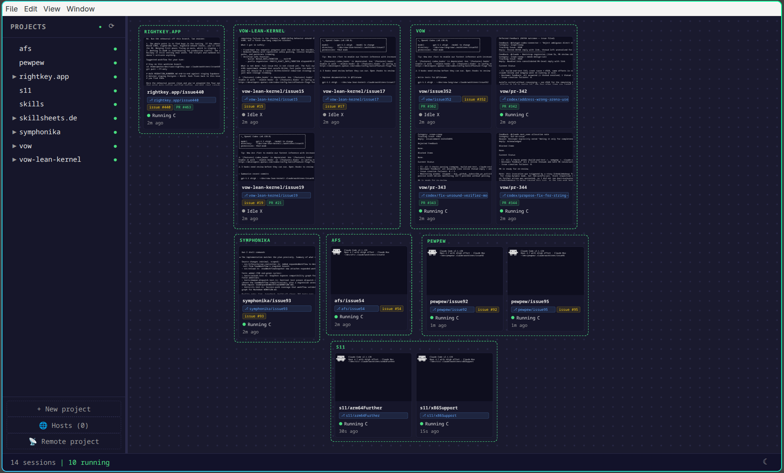
Task: Click Running status dot on vow/pr-343
Action: 421,211
